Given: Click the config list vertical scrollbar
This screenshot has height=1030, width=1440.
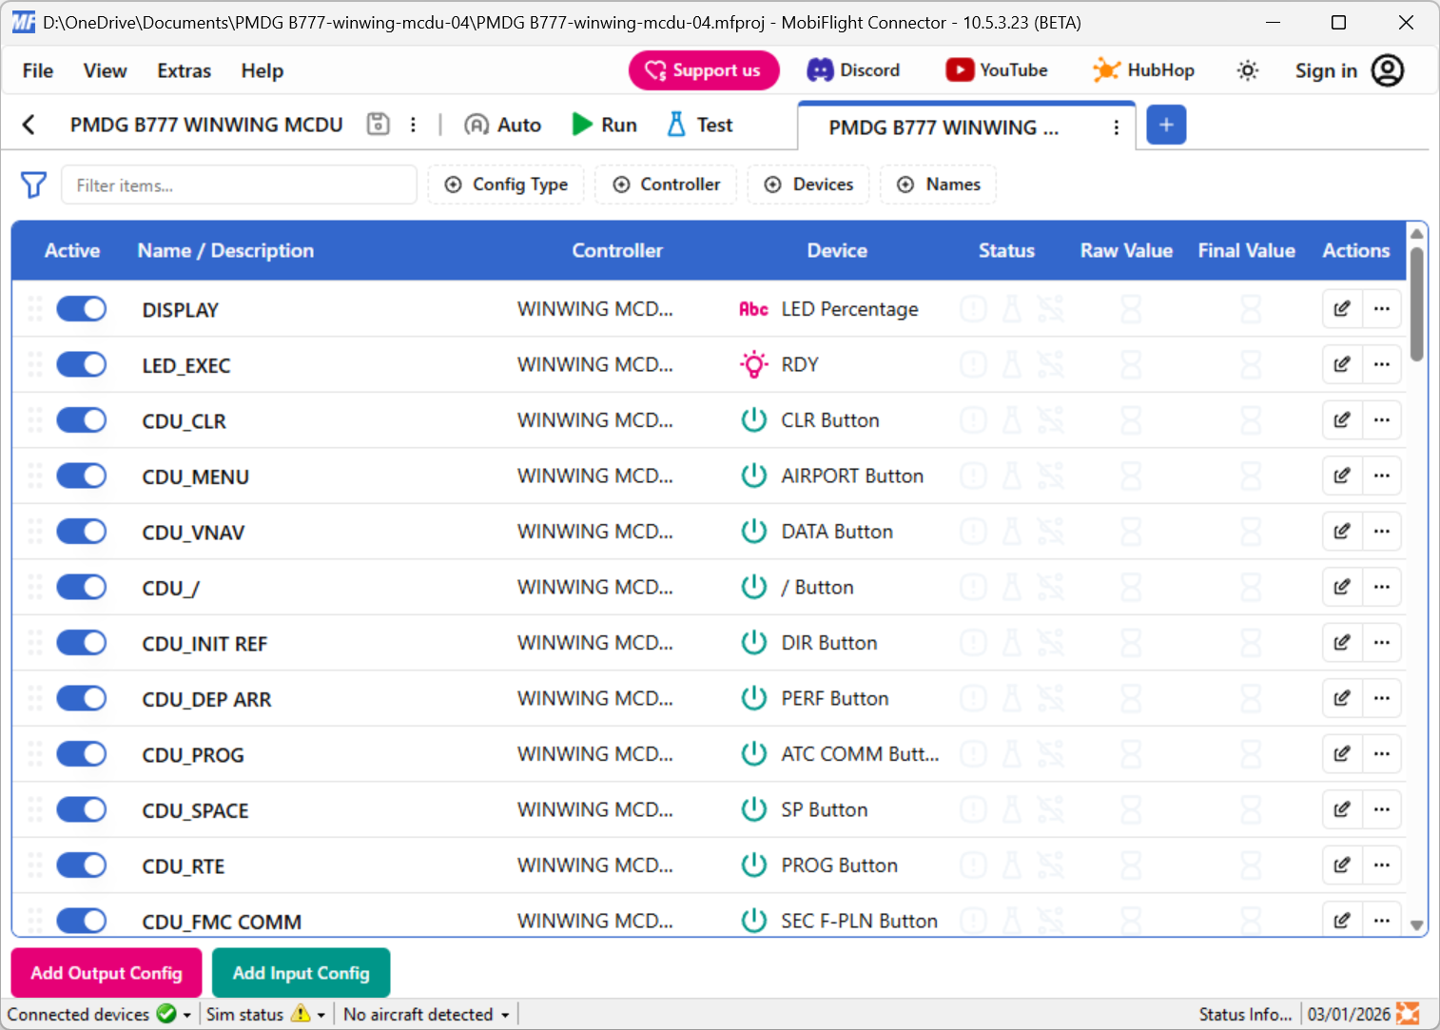Looking at the screenshot, I should click(1416, 304).
